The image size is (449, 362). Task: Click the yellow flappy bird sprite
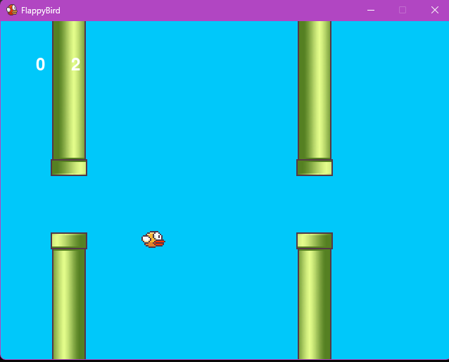[x=153, y=239]
